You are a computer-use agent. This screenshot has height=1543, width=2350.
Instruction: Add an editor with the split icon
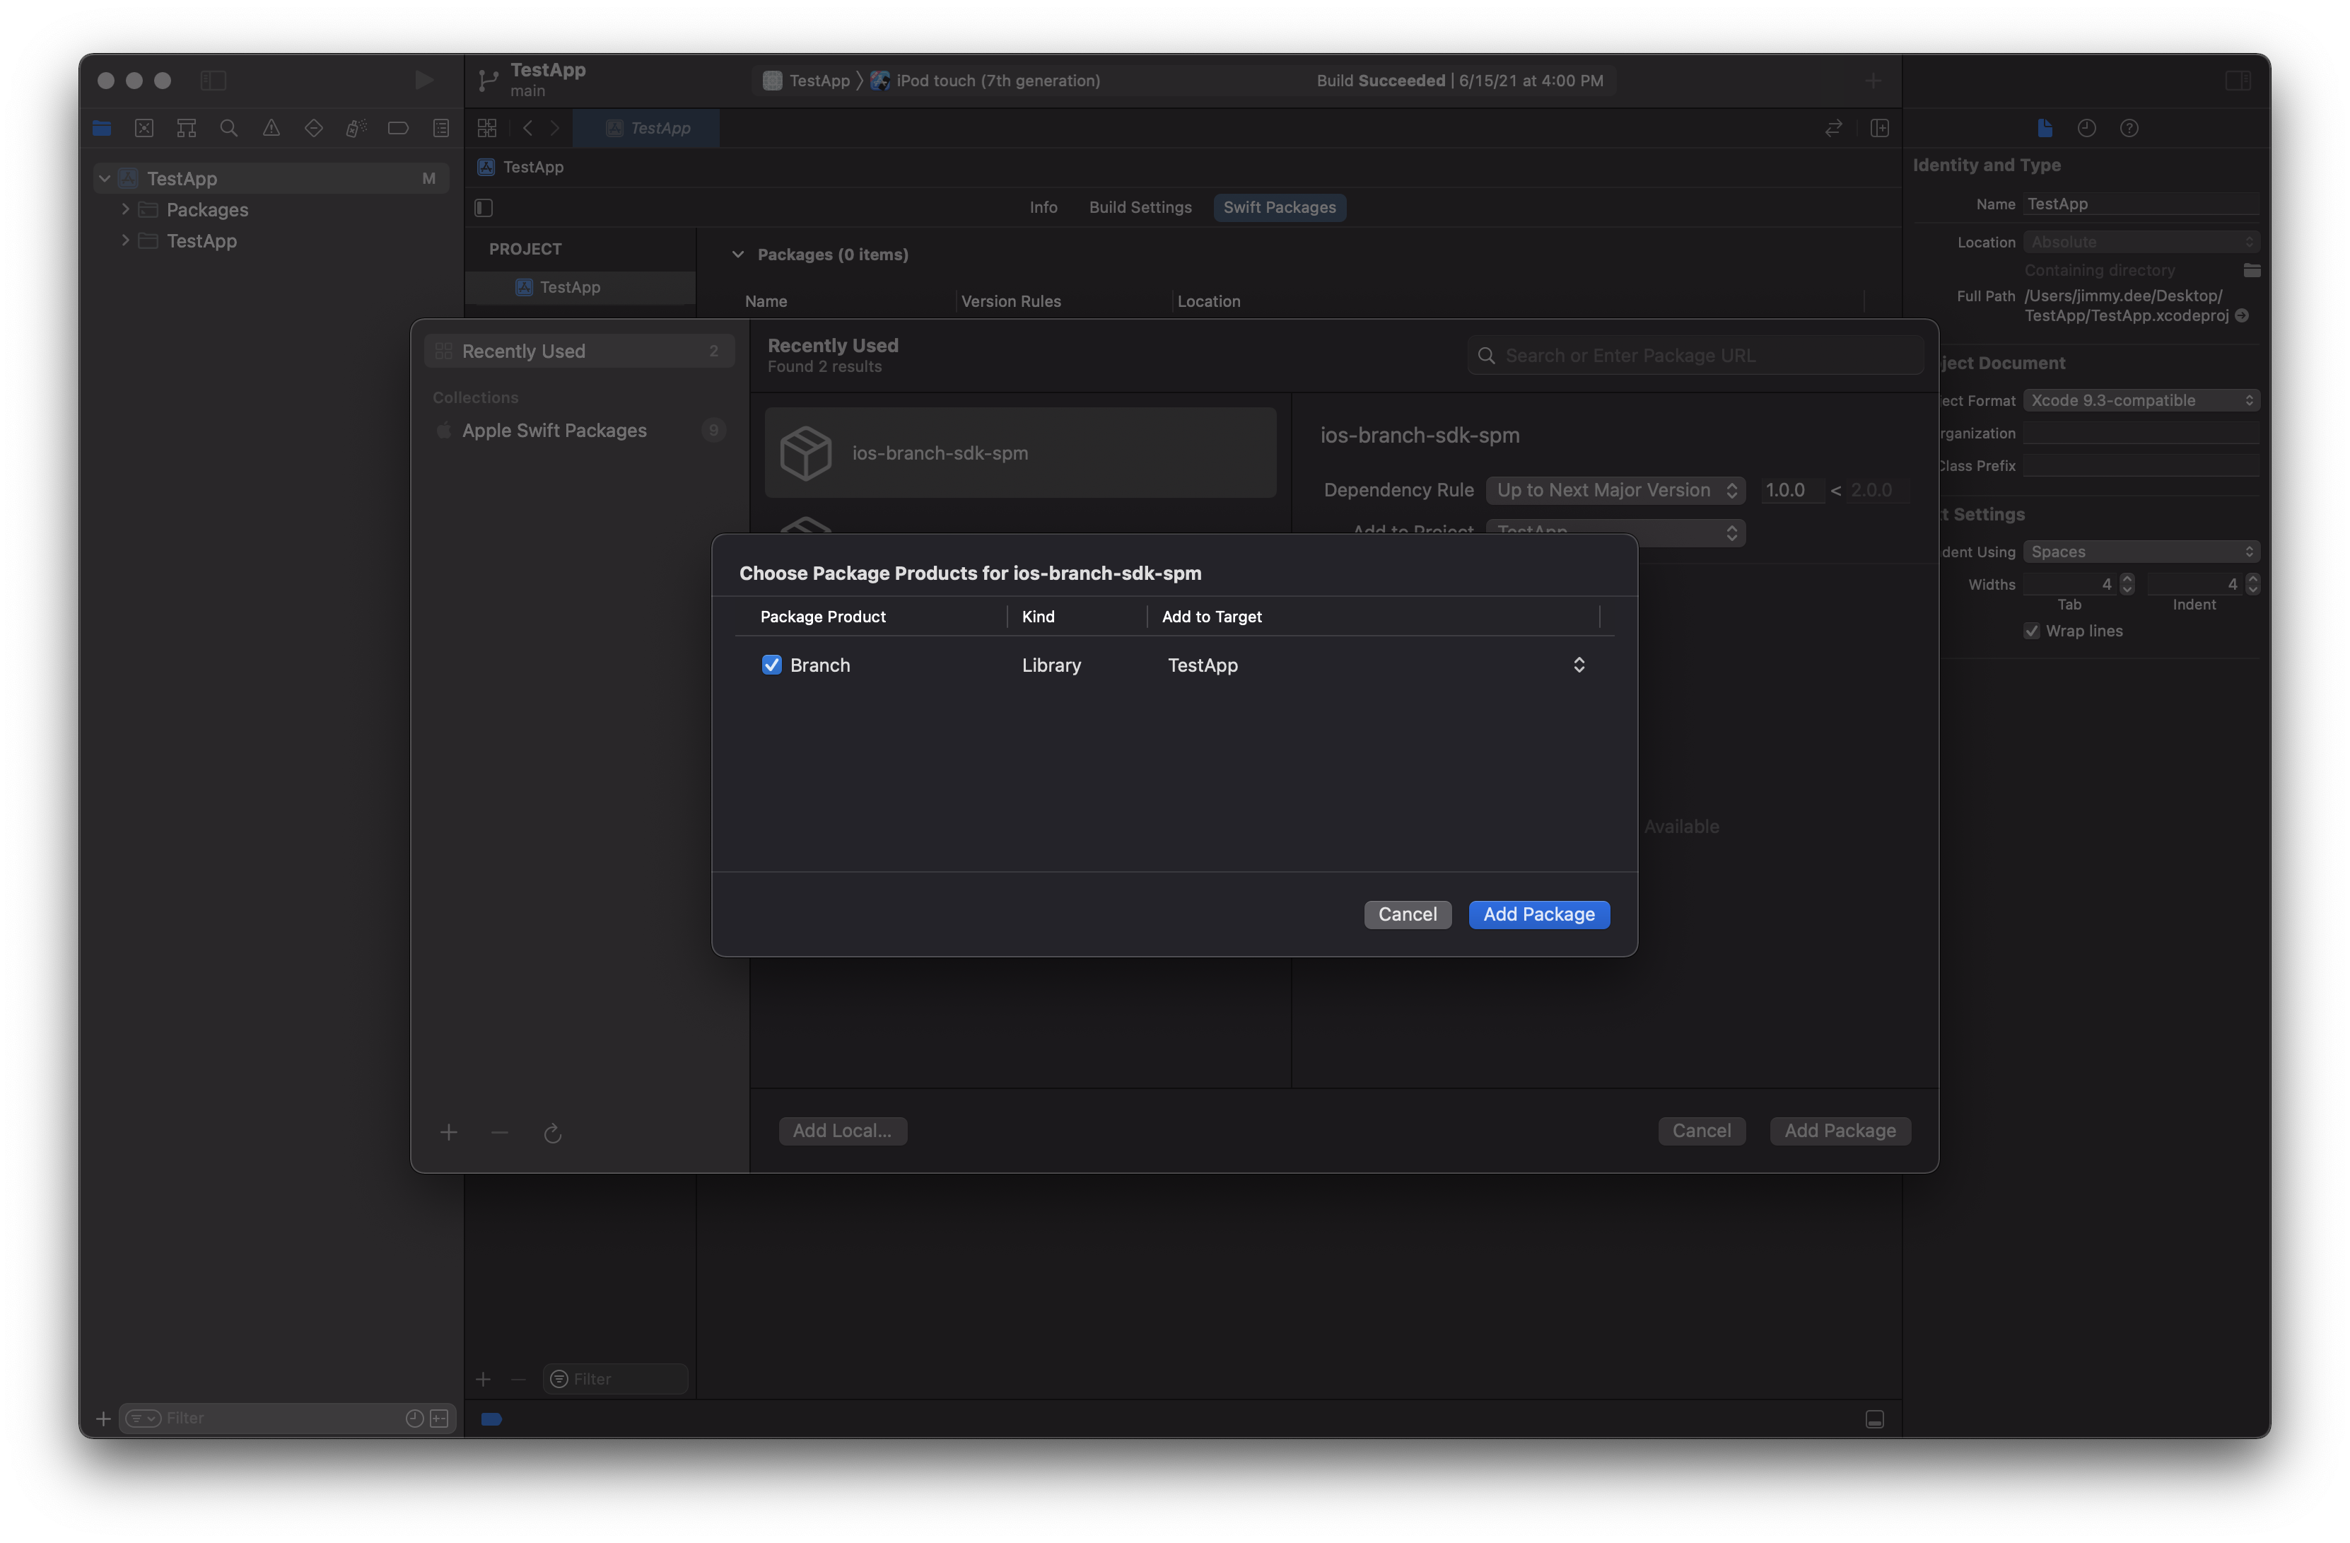[1879, 127]
